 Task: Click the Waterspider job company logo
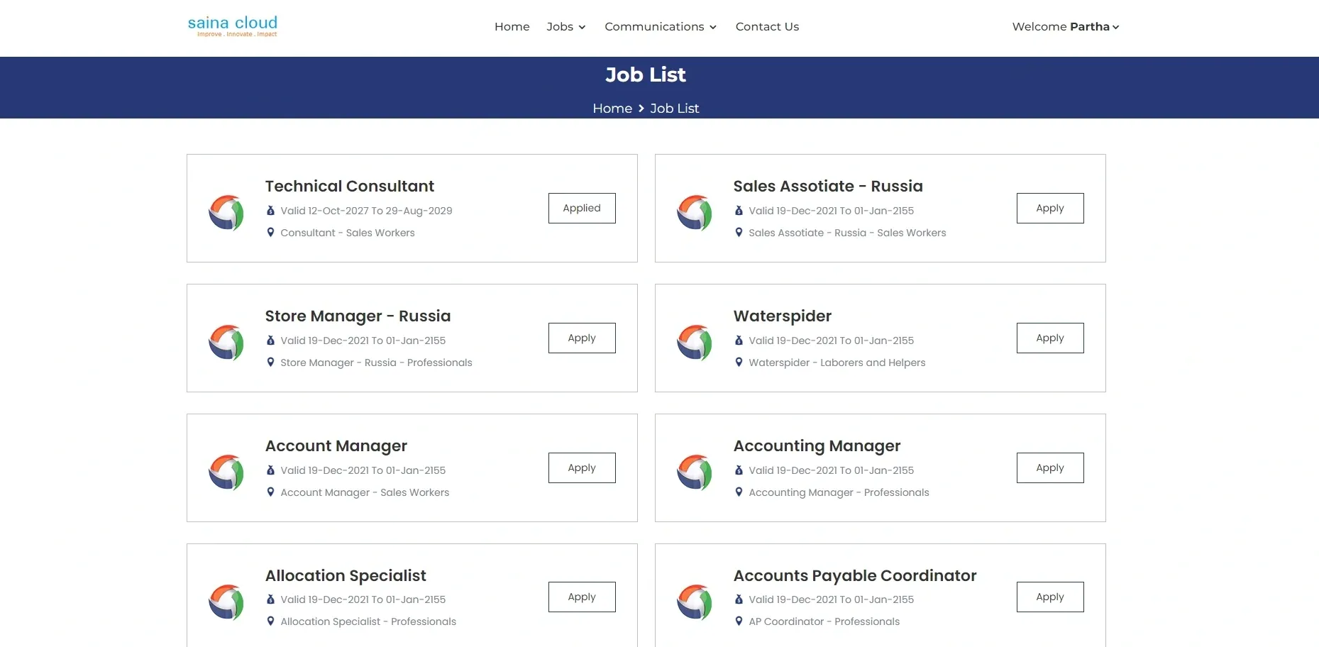[695, 342]
